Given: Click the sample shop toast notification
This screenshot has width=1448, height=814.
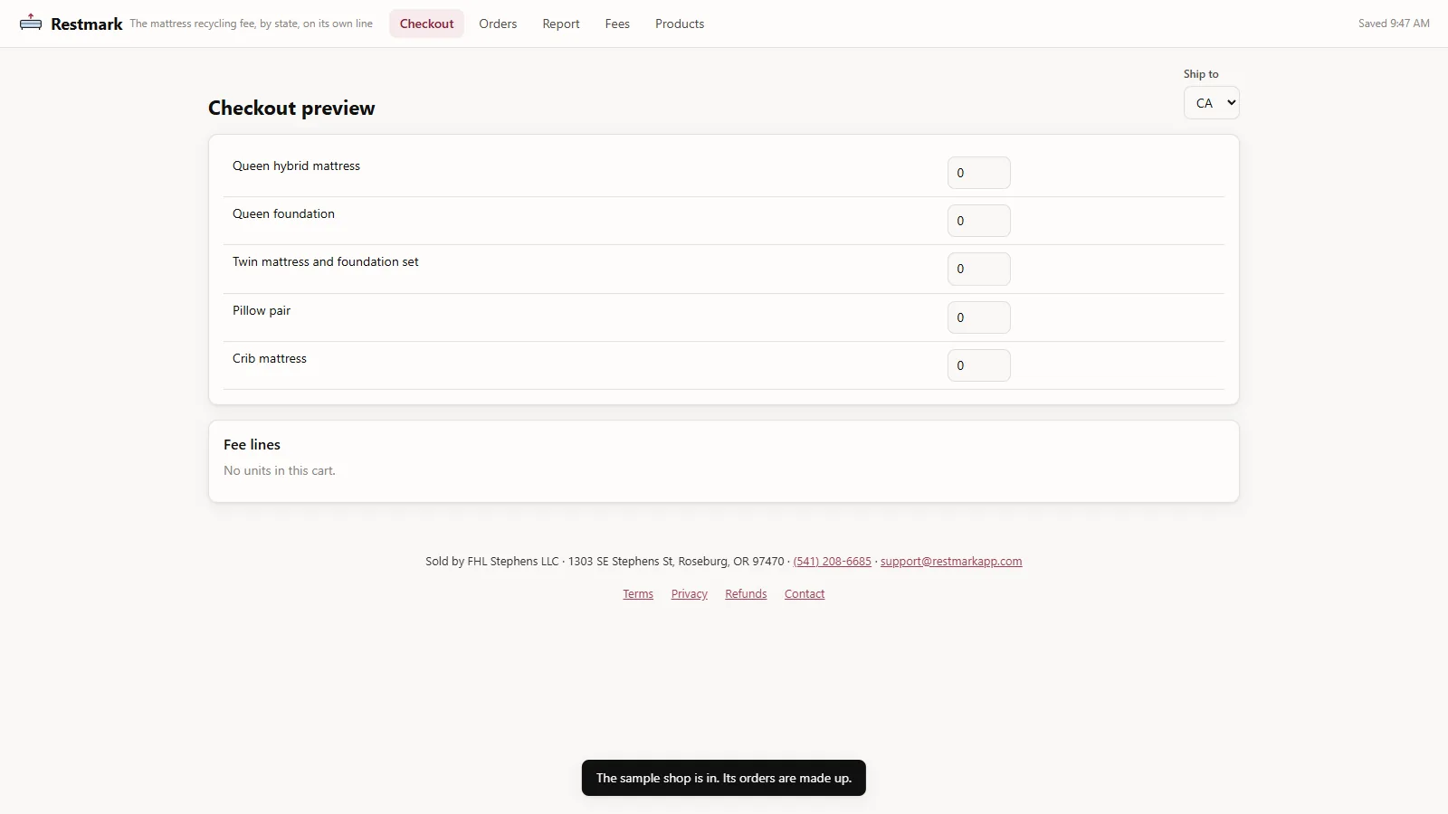Looking at the screenshot, I should click(x=724, y=778).
